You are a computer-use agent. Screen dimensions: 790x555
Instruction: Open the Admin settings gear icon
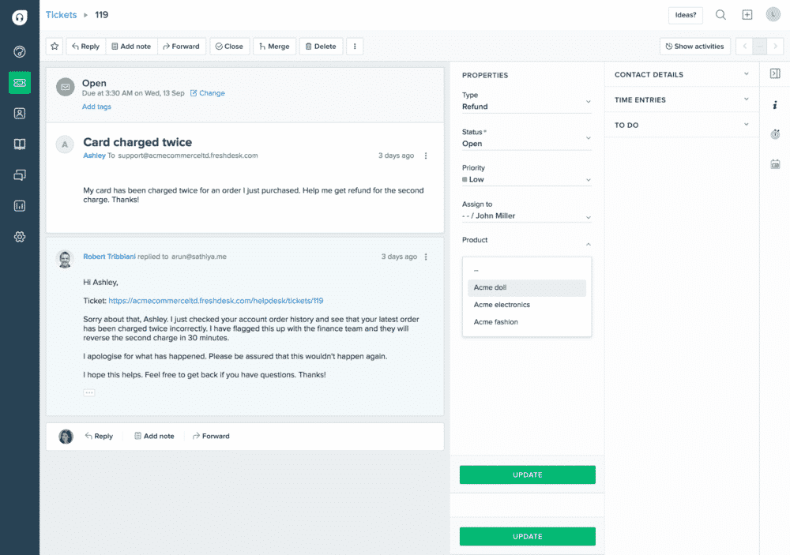click(x=20, y=236)
